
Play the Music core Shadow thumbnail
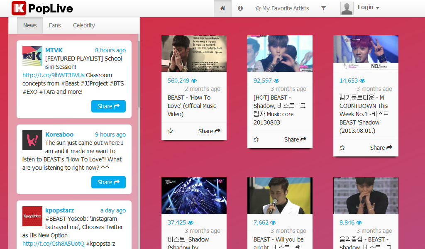coord(280,54)
